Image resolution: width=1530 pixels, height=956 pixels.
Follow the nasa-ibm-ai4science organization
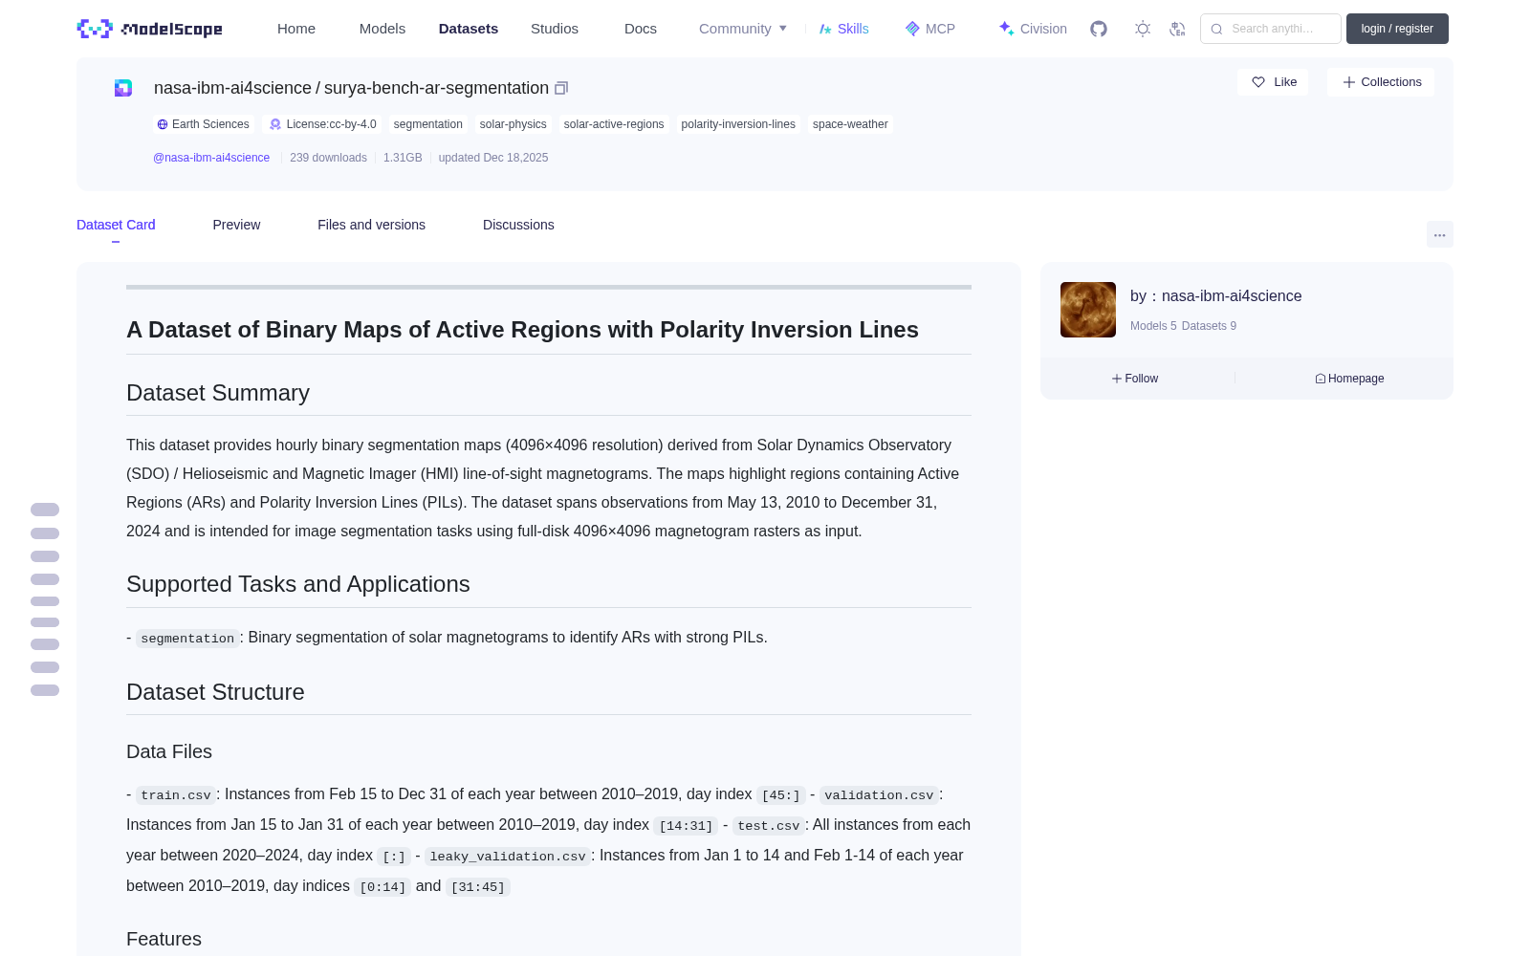pos(1135,379)
